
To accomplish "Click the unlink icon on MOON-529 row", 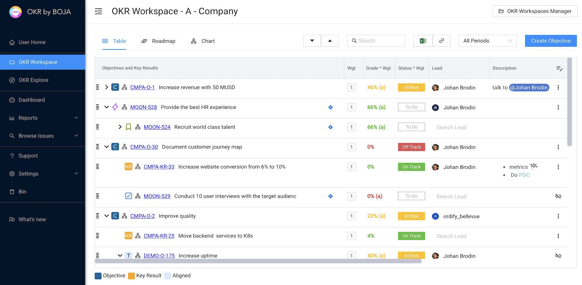I will pyautogui.click(x=558, y=196).
